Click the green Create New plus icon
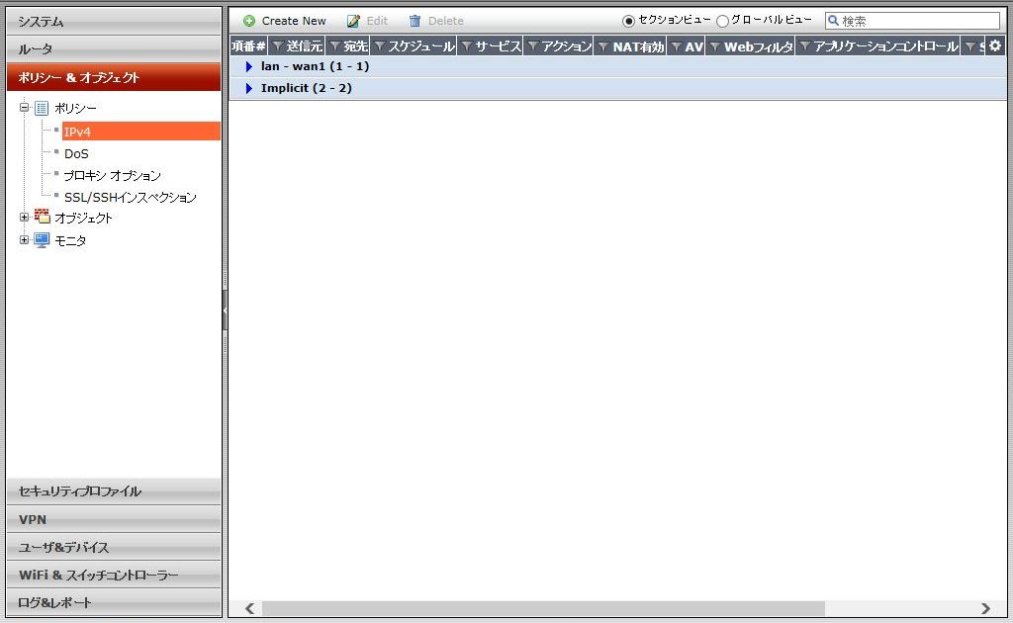1013x623 pixels. point(248,21)
